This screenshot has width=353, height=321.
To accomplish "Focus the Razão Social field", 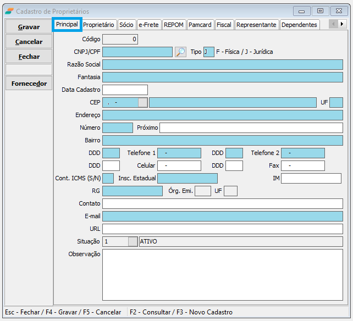I will [222, 64].
